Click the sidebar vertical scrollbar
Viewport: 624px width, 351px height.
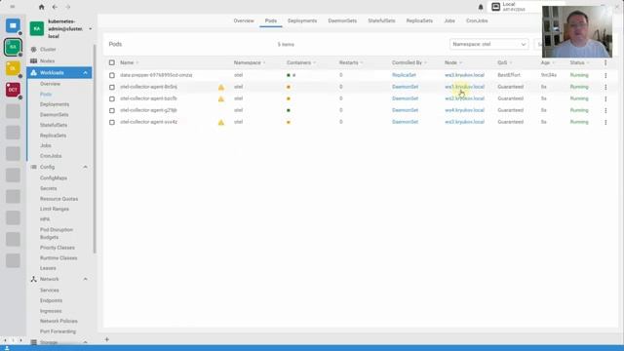95,149
